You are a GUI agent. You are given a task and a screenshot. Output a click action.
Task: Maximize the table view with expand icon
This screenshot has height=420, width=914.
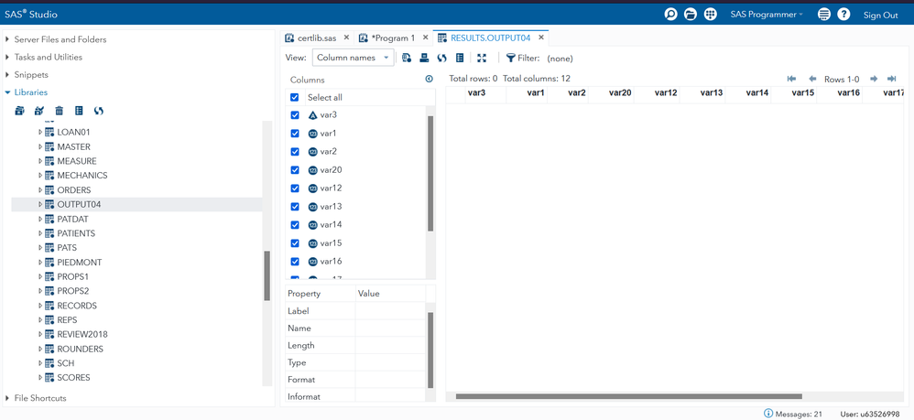click(482, 59)
